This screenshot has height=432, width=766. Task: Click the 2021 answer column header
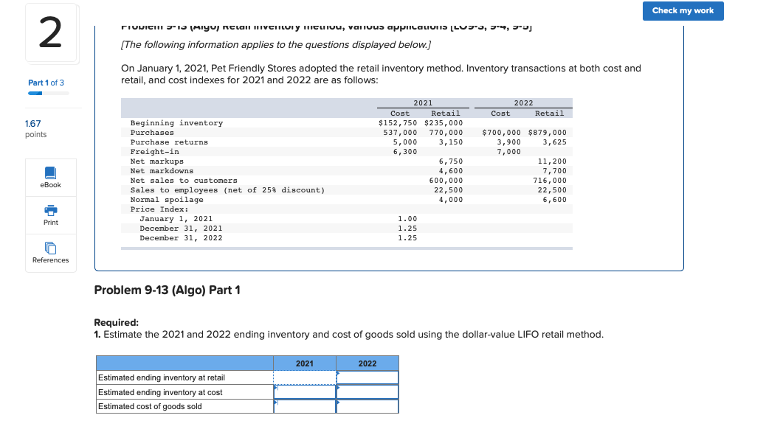304,363
